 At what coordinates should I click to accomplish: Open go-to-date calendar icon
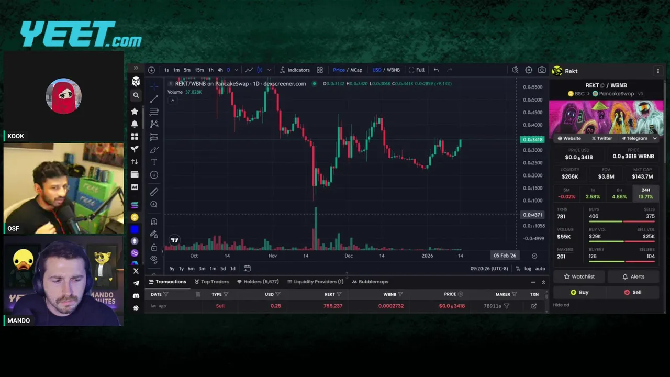click(247, 269)
